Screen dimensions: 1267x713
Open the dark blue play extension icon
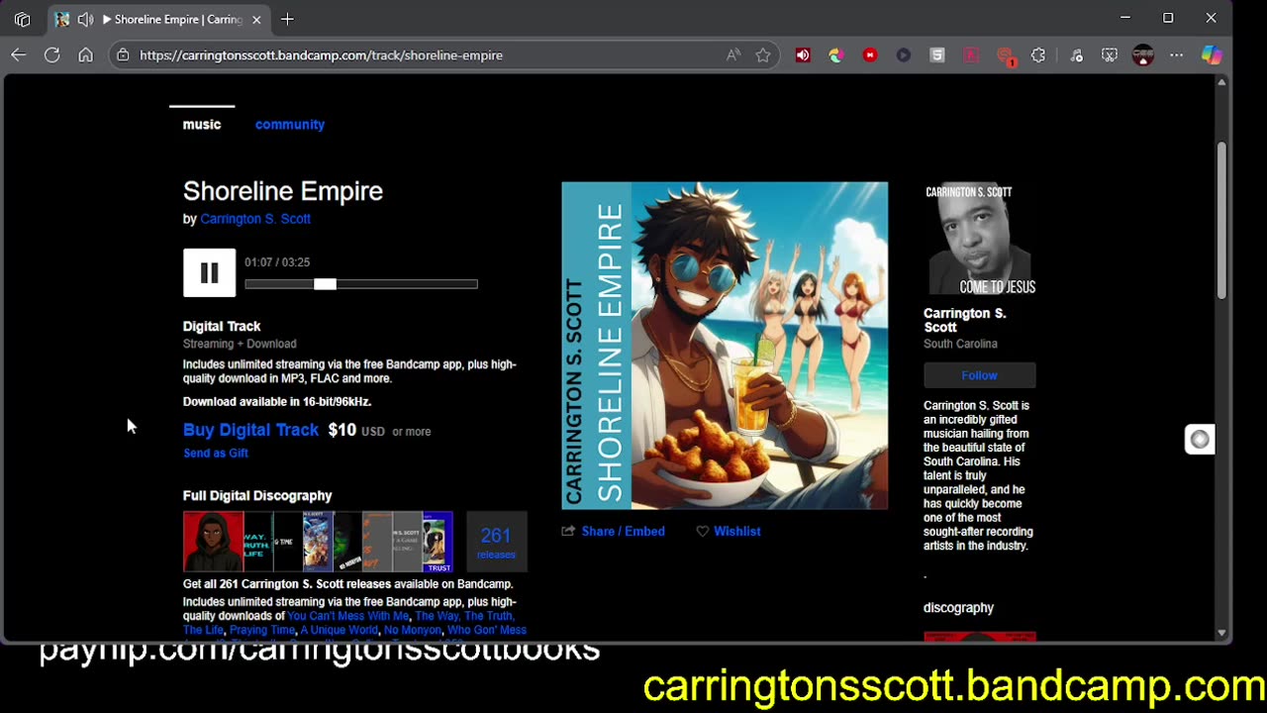[904, 55]
